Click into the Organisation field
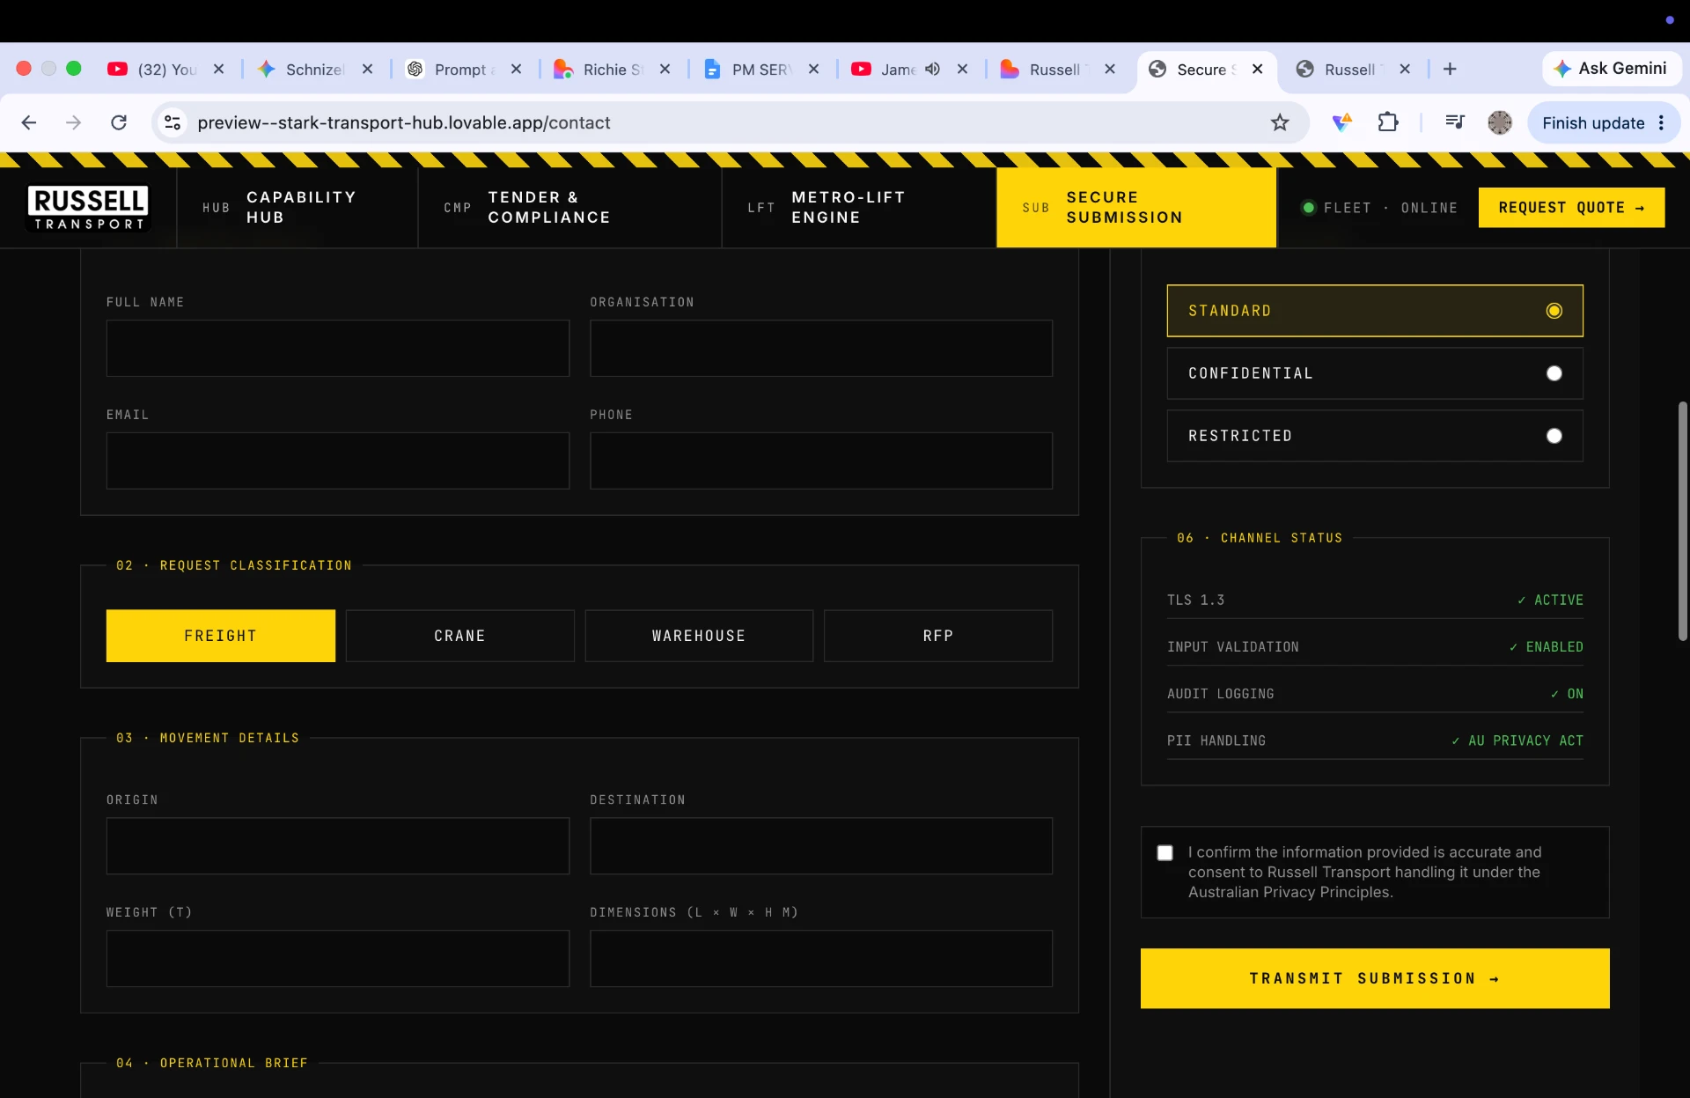Screen dimensions: 1690x1098 click(821, 348)
